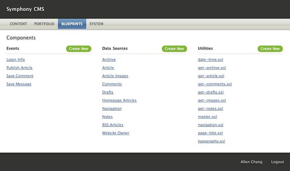Screen dimensions: 290x171
Task: Open the Save Message event
Action: coord(19,84)
